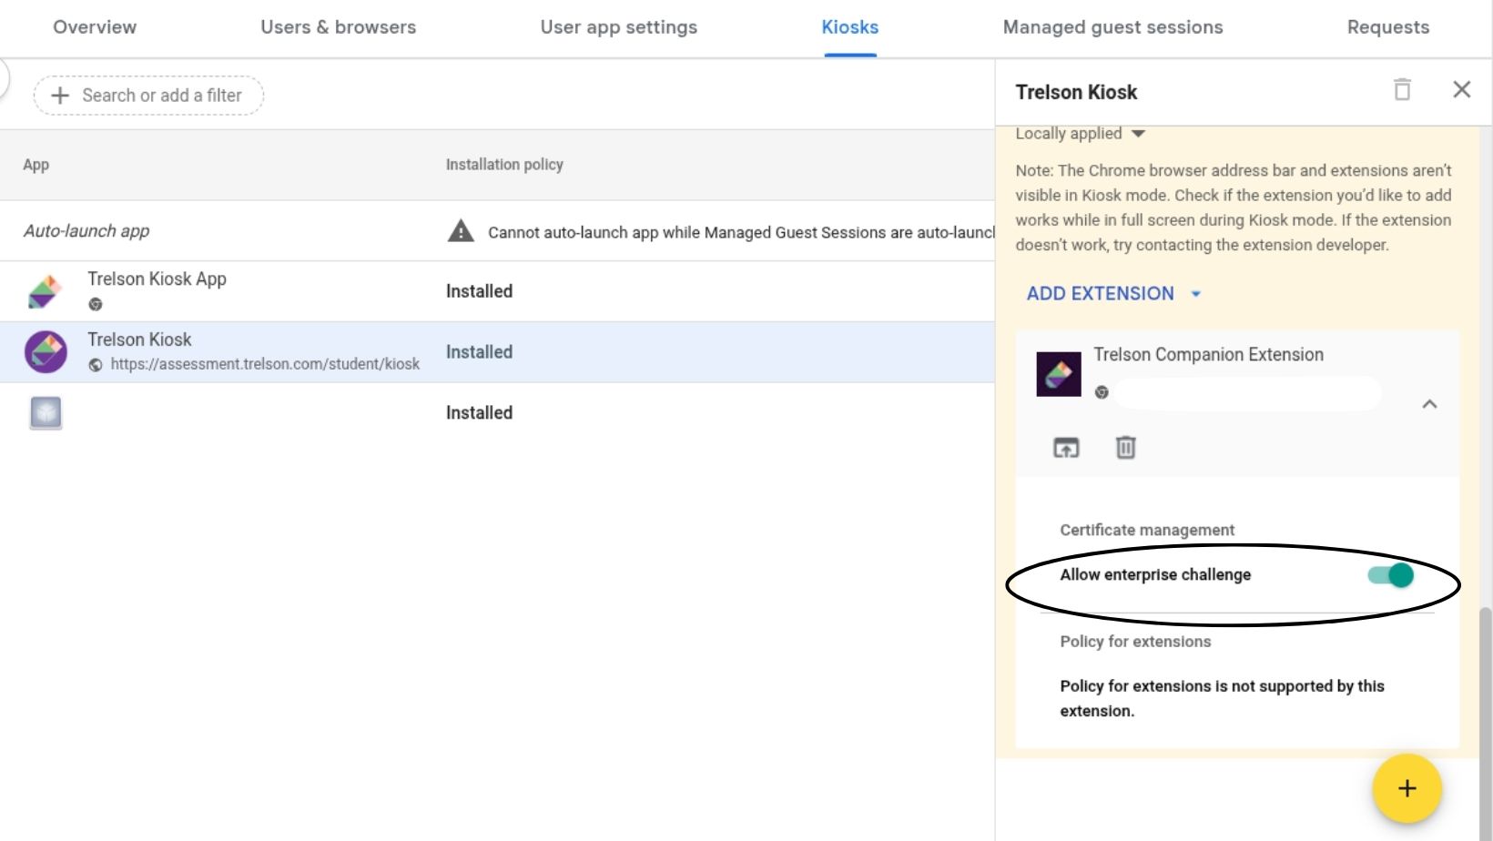Remove extension using the trash icon
The width and height of the screenshot is (1493, 841).
tap(1126, 448)
